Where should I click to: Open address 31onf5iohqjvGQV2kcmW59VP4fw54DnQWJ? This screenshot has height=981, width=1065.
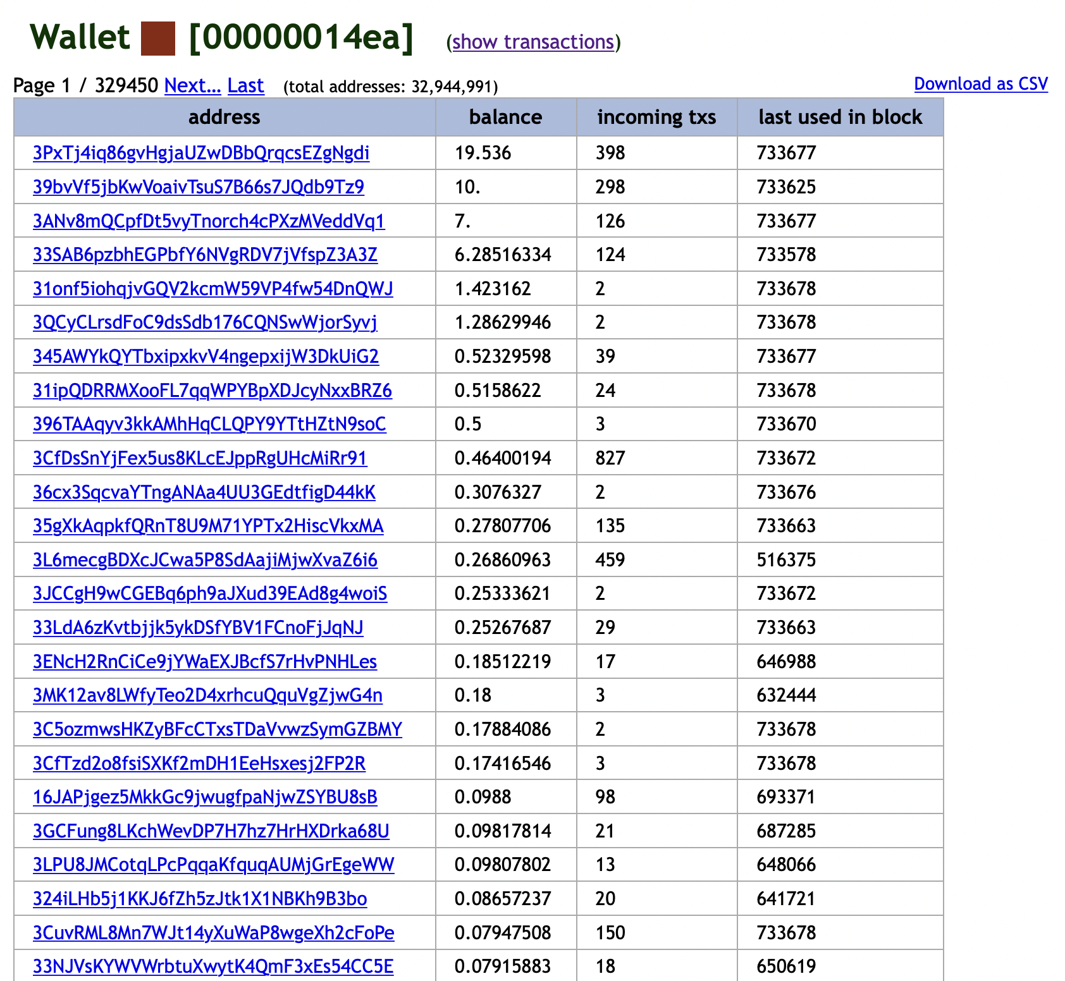pyautogui.click(x=213, y=289)
